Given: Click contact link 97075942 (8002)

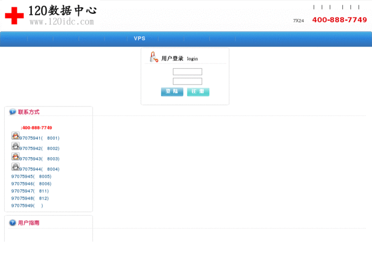Looking at the screenshot, I should point(39,148).
